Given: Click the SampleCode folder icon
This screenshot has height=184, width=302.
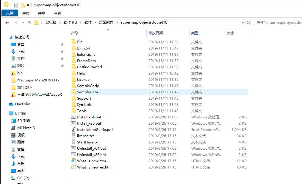Looking at the screenshot, I should click(73, 86).
